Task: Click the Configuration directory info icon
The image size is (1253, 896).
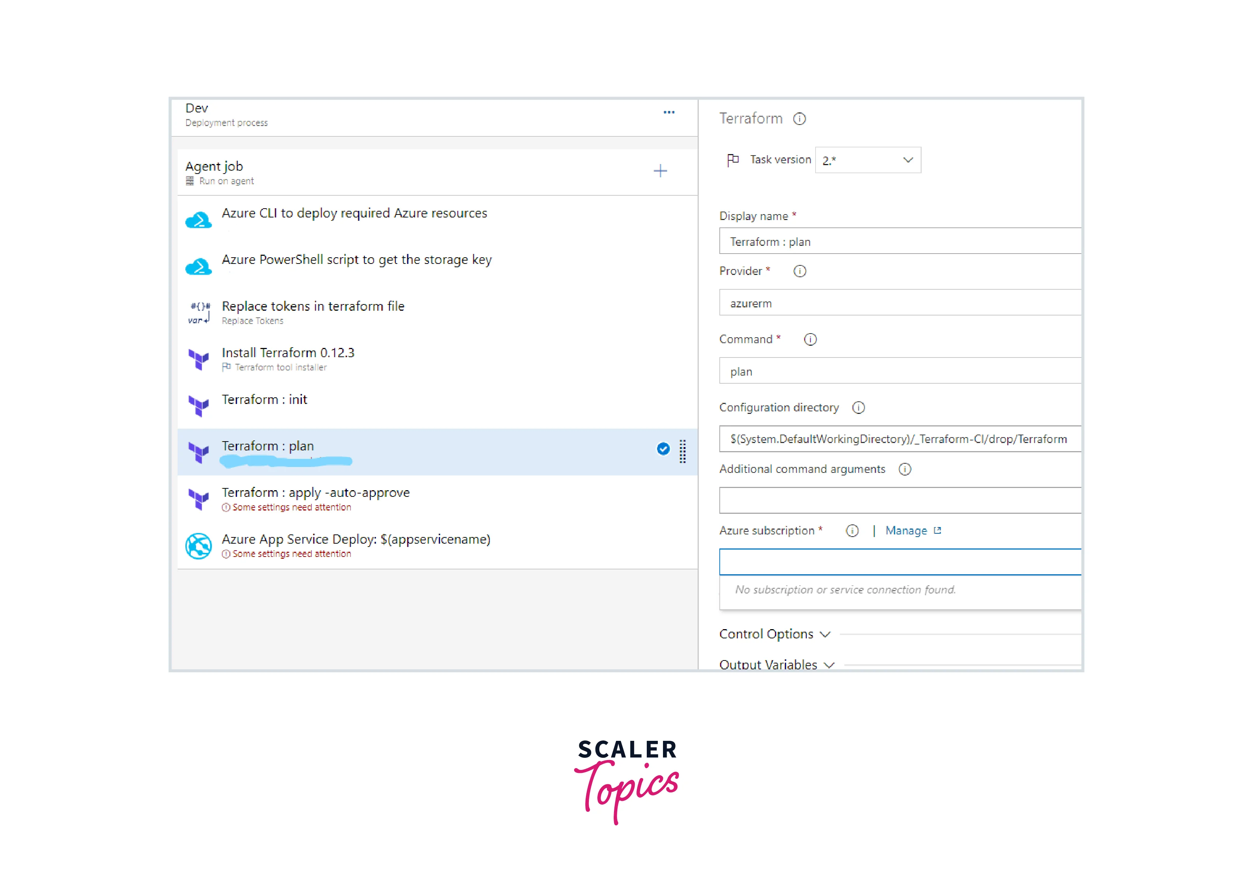Action: 858,408
